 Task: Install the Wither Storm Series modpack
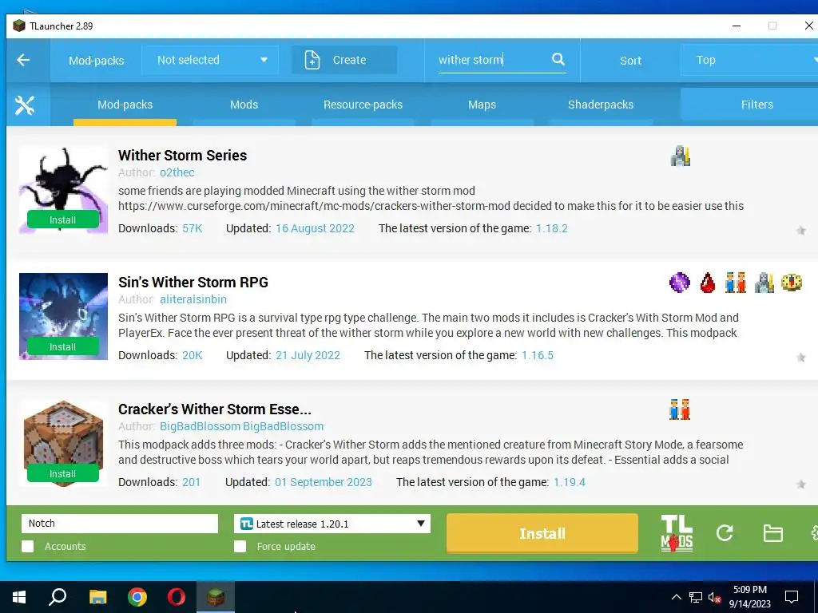[x=62, y=220]
